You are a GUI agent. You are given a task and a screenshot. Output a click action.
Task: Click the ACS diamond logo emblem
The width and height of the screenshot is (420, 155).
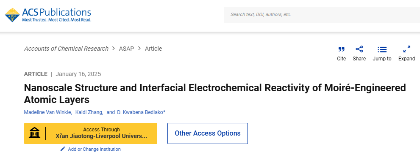[x=12, y=15]
